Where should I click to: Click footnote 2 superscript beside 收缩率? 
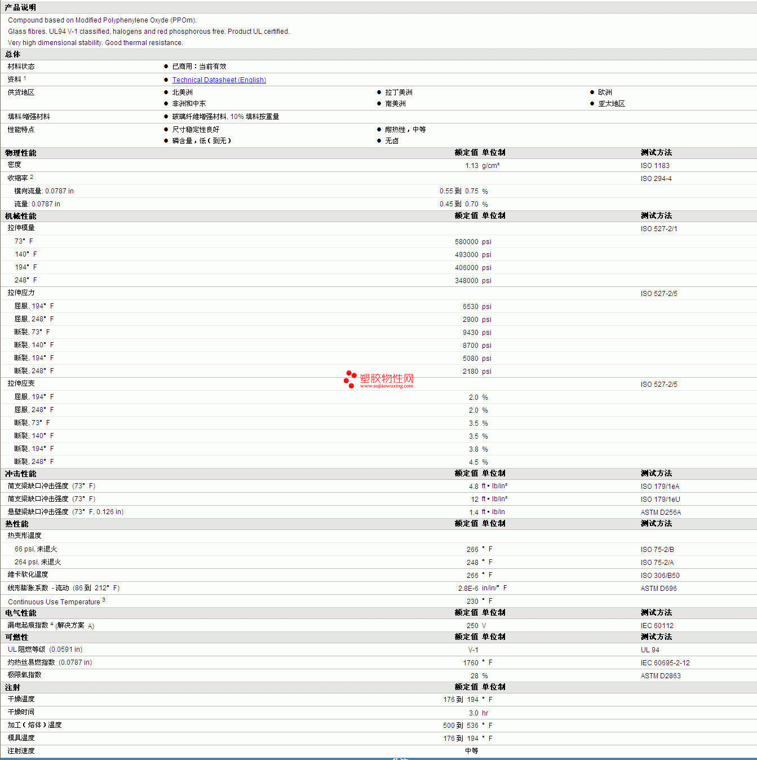[x=32, y=177]
